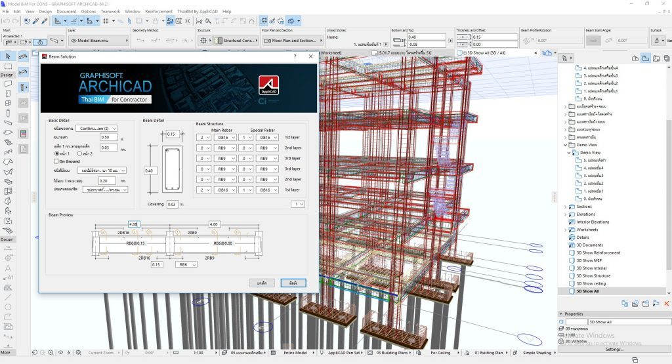Select the Pick Up Parameters eyedropper icon

[37, 20]
